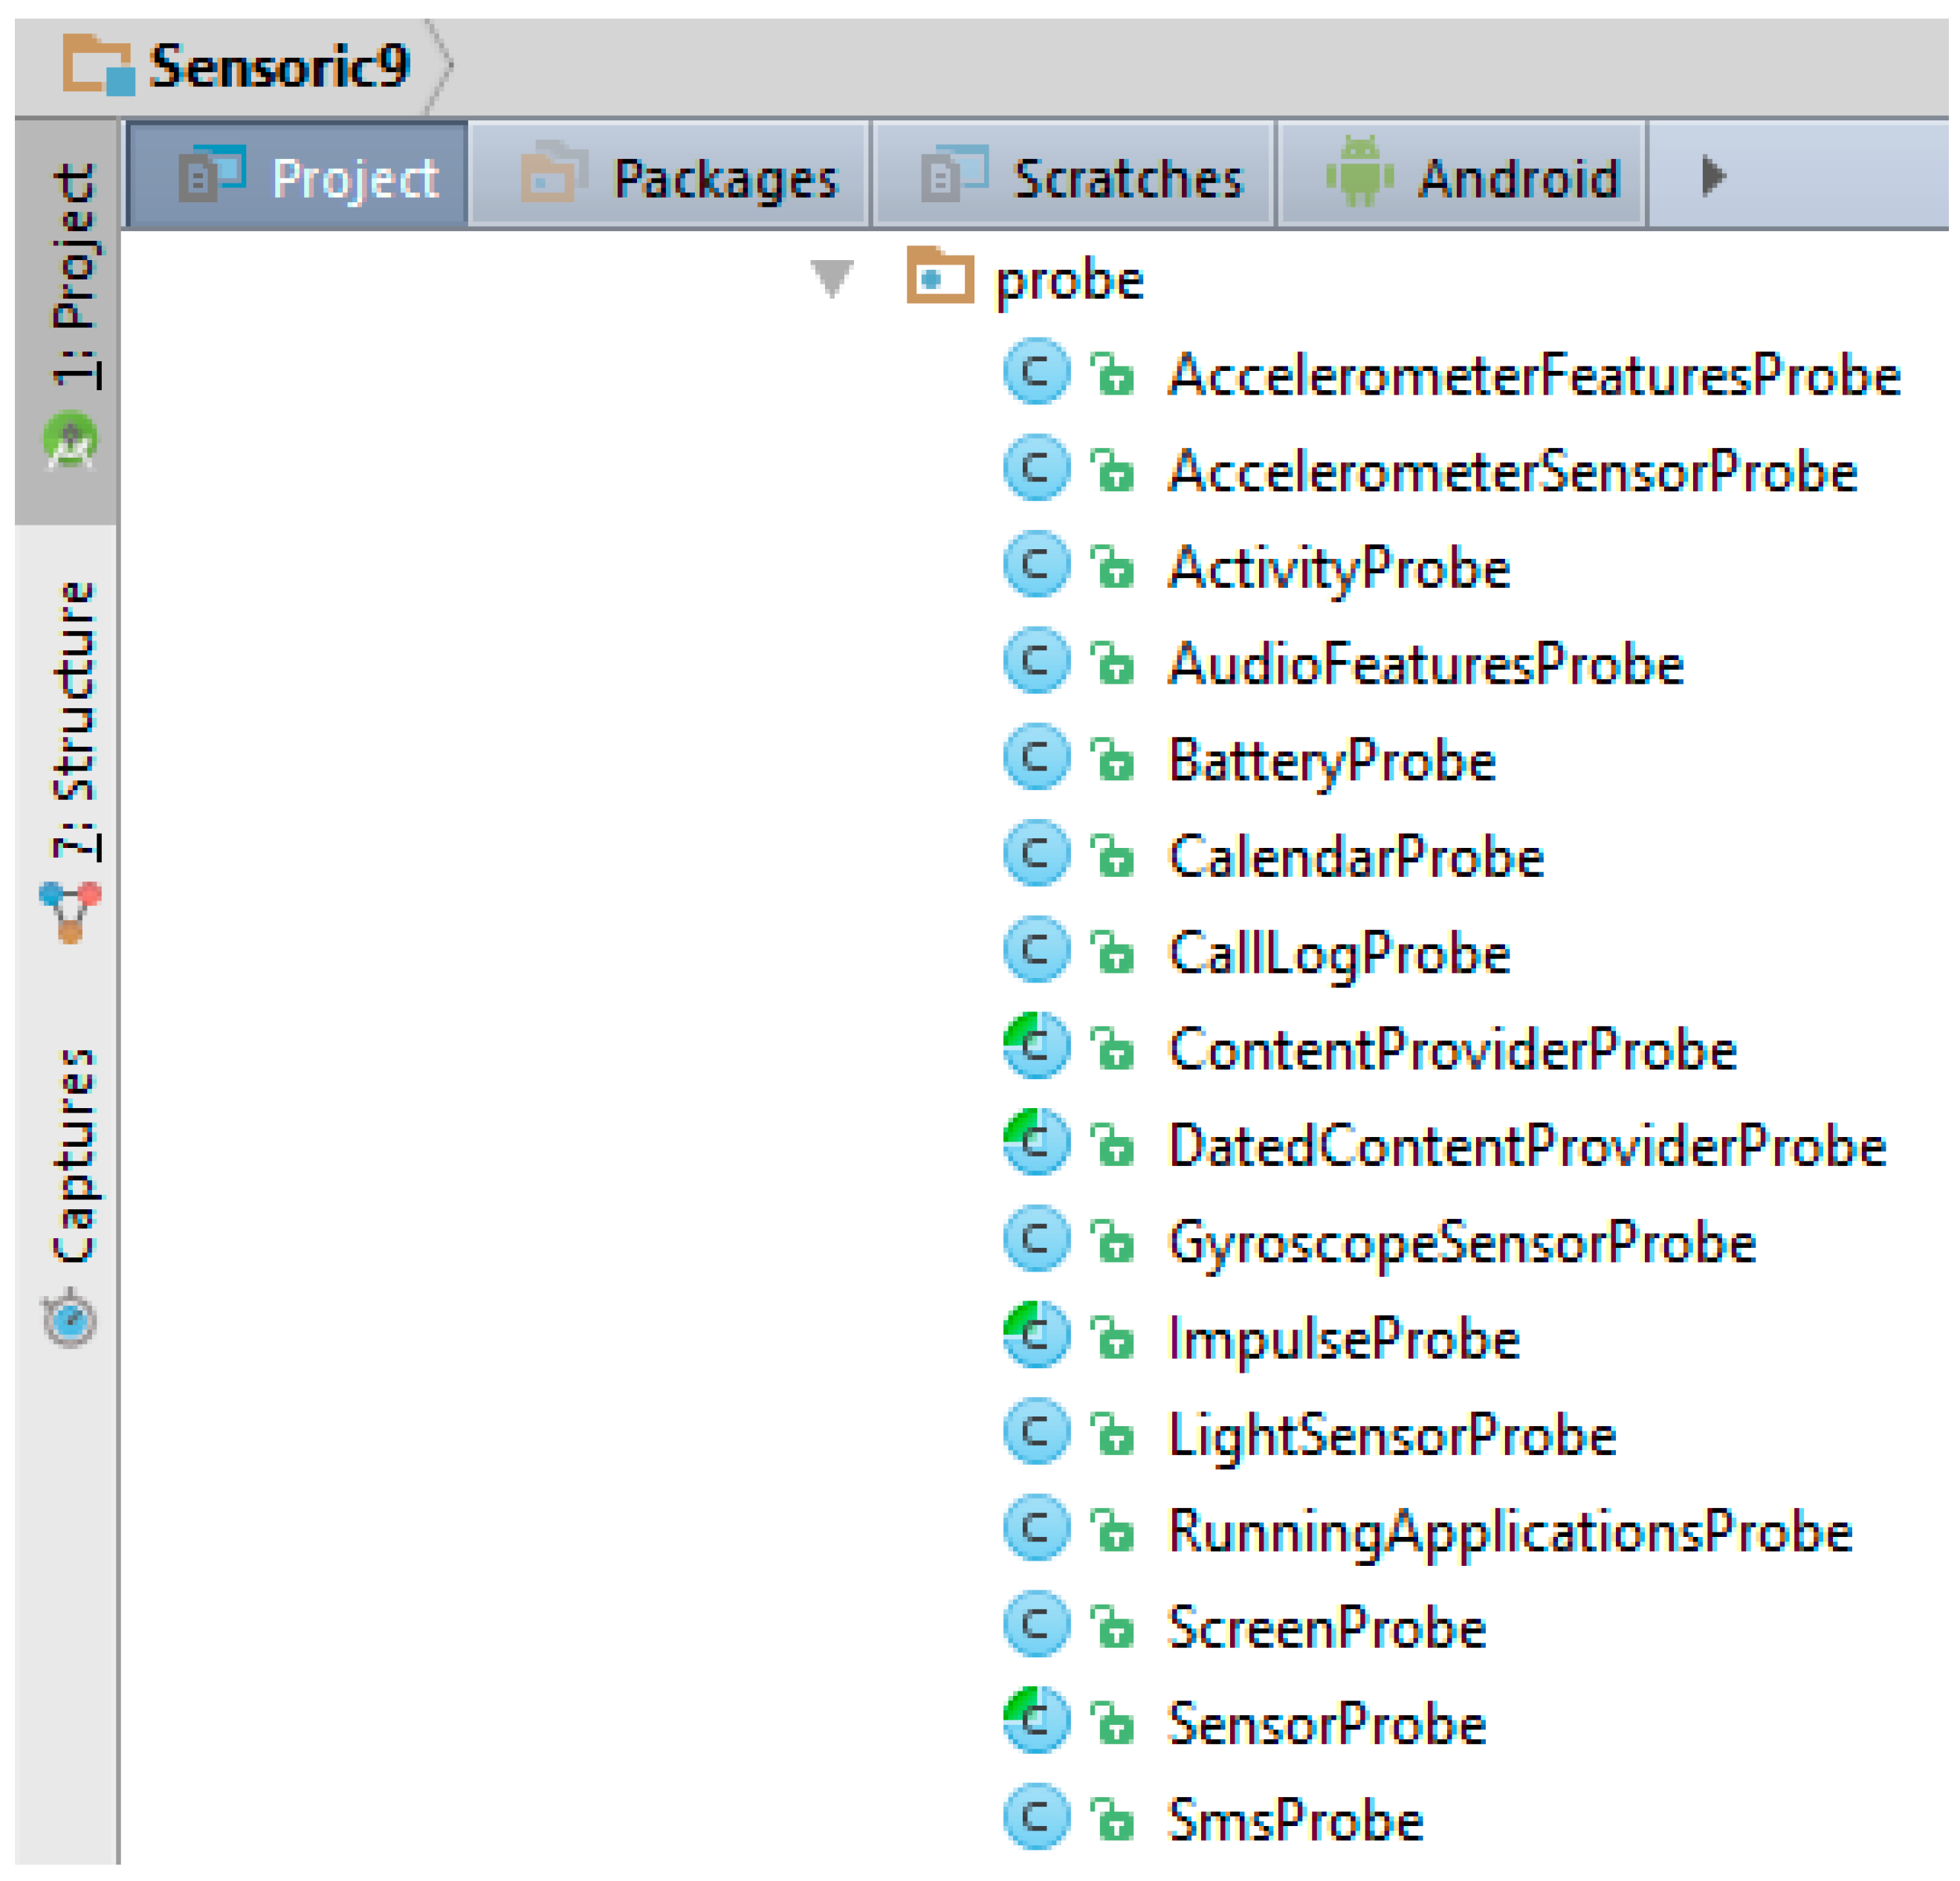Open AccelerometerSensorProbe class

1513,472
